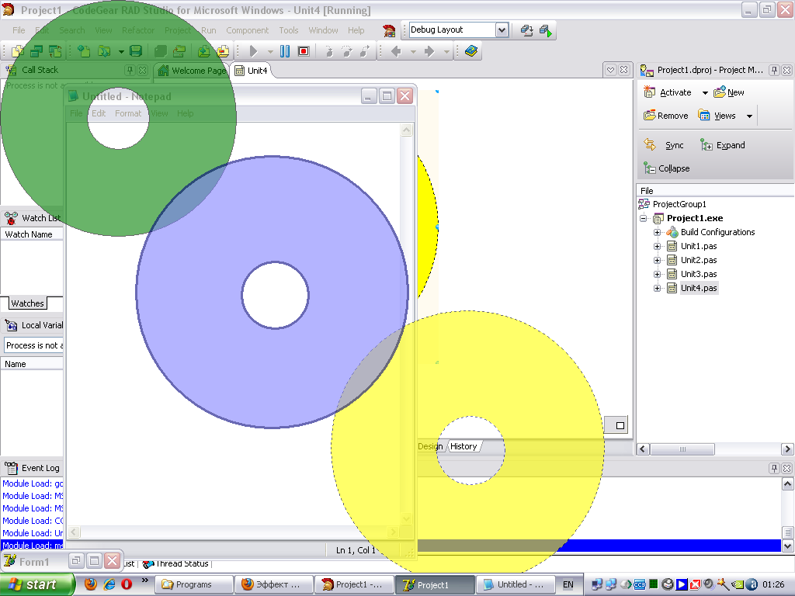Screen dimensions: 795x596
Task: Open the Window menu
Action: pos(323,30)
